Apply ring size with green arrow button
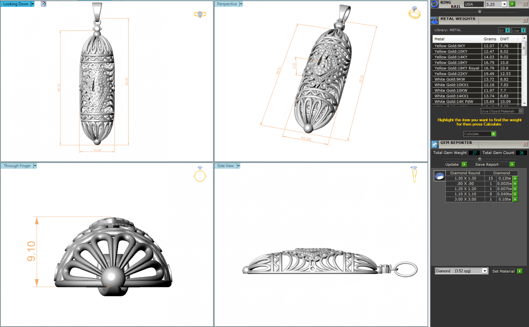Viewport: 529px width, 327px height. tap(512, 4)
